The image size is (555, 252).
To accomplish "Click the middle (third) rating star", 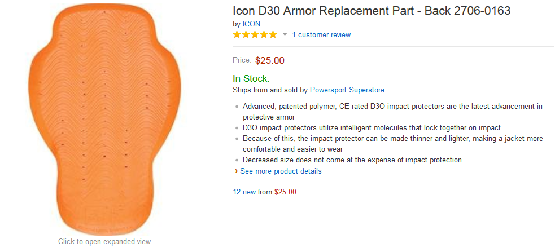I will click(x=255, y=35).
